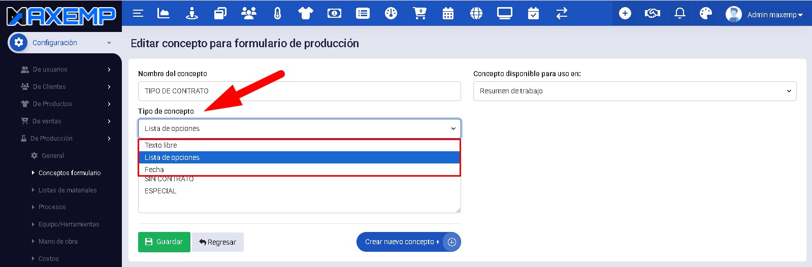Click the options textarea with ESPECIAL

(x=300, y=195)
